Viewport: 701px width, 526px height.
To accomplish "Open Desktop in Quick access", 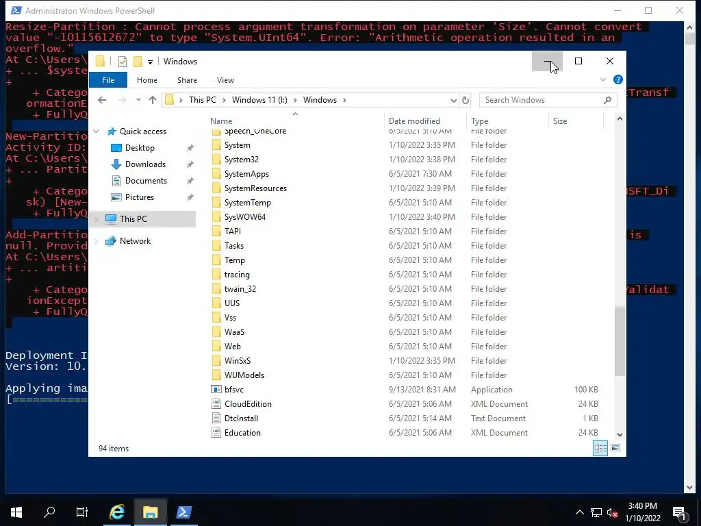I will (140, 148).
